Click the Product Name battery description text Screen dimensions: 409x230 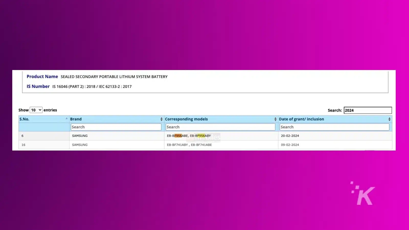114,77
